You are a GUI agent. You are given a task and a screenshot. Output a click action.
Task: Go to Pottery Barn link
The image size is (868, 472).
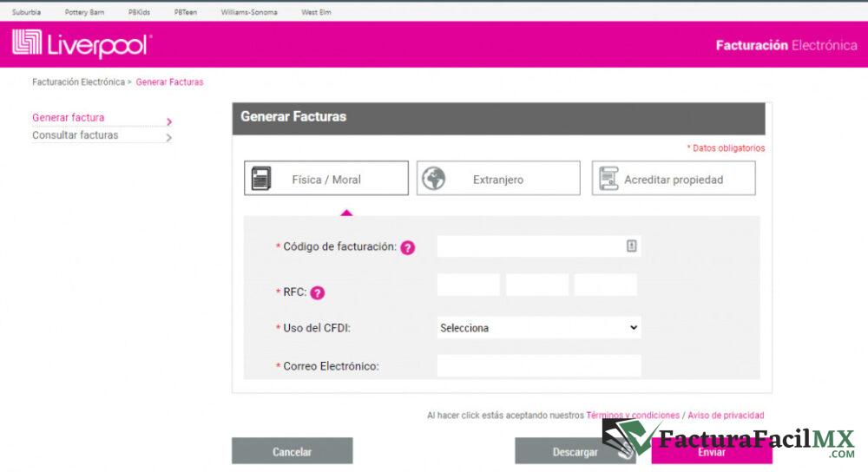click(84, 12)
